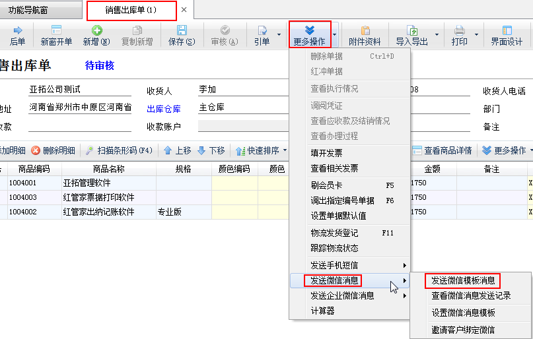The width and height of the screenshot is (533, 339).
Task: Open the 附件资料 attachments icon
Action: coord(365,30)
